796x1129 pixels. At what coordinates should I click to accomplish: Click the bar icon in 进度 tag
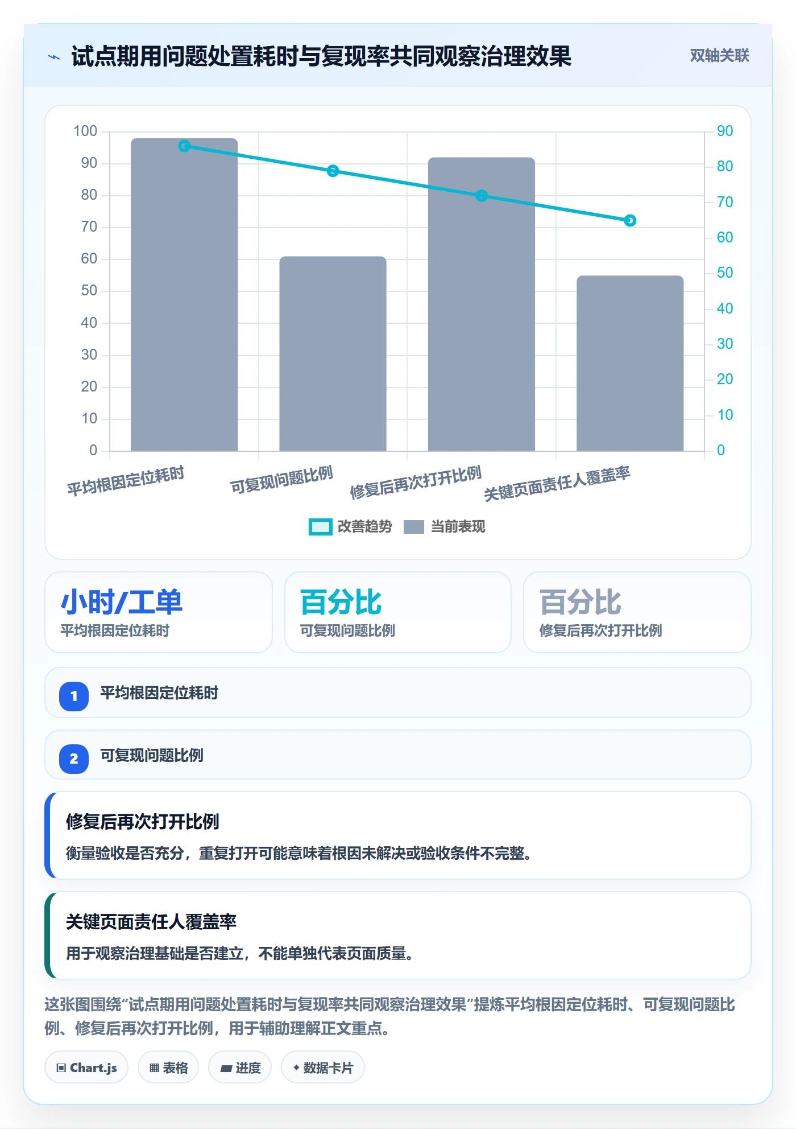click(x=226, y=1069)
